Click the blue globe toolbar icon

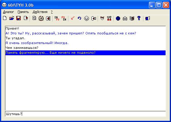(x=118, y=18)
